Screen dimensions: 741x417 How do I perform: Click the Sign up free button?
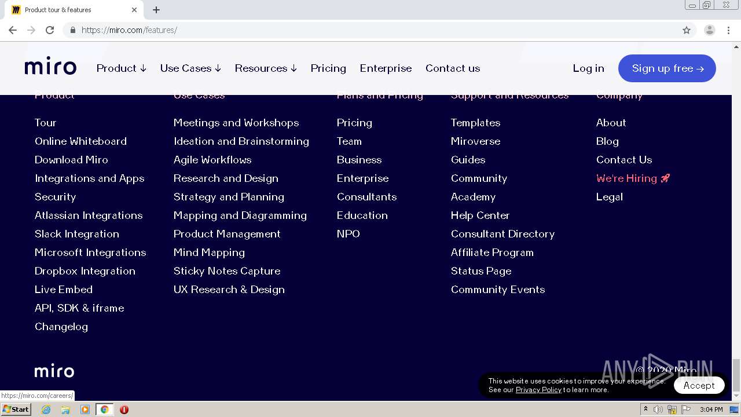point(667,68)
